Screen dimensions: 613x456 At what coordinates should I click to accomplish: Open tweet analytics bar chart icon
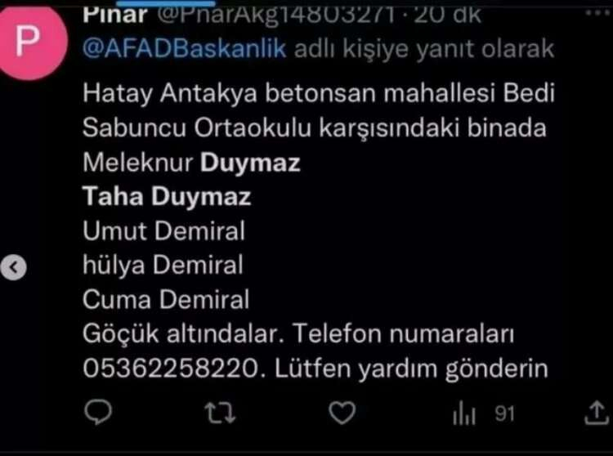click(x=464, y=413)
